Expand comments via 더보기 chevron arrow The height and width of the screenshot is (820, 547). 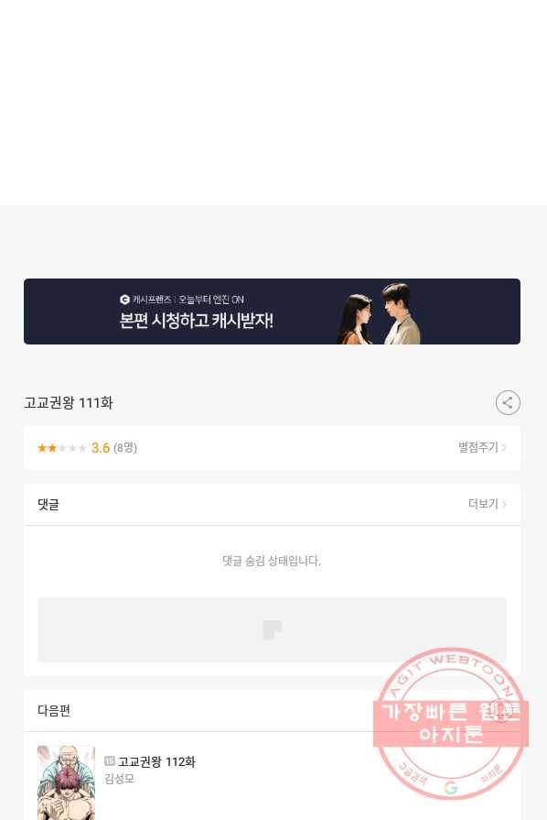point(504,504)
